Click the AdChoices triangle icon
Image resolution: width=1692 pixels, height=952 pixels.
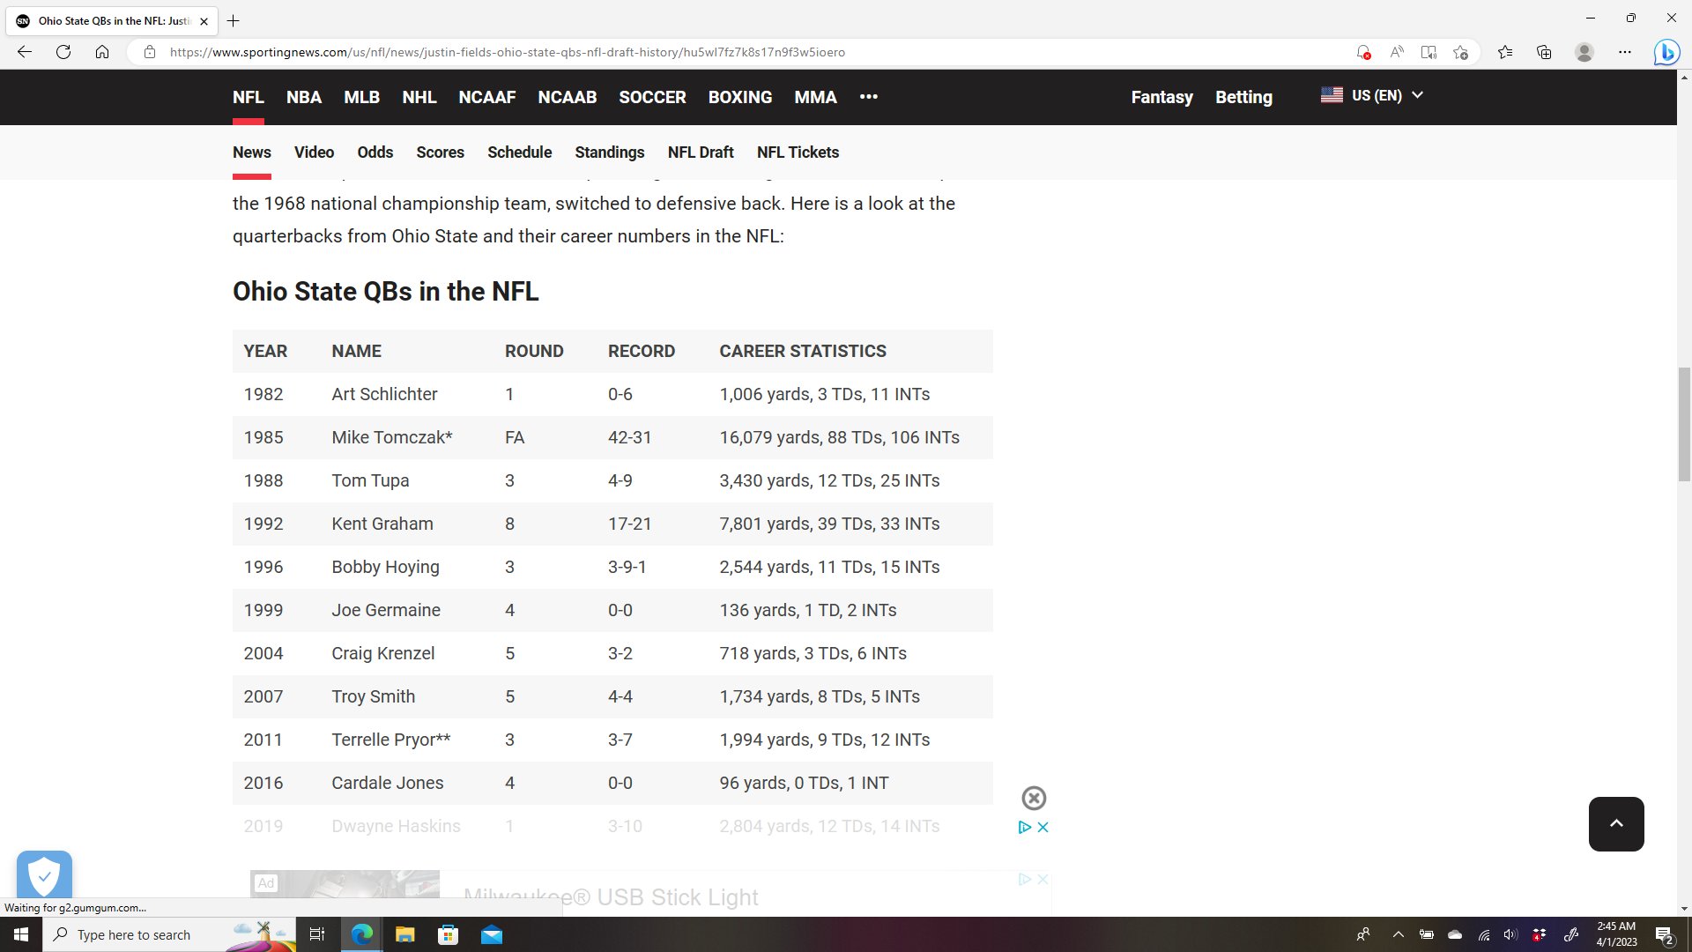tap(1024, 827)
